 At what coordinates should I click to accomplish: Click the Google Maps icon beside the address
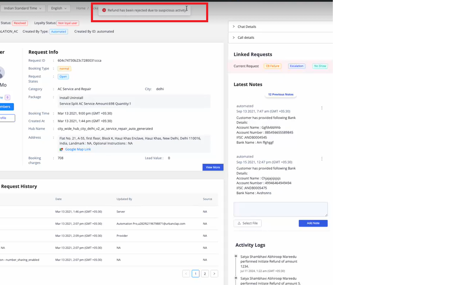[x=61, y=150]
